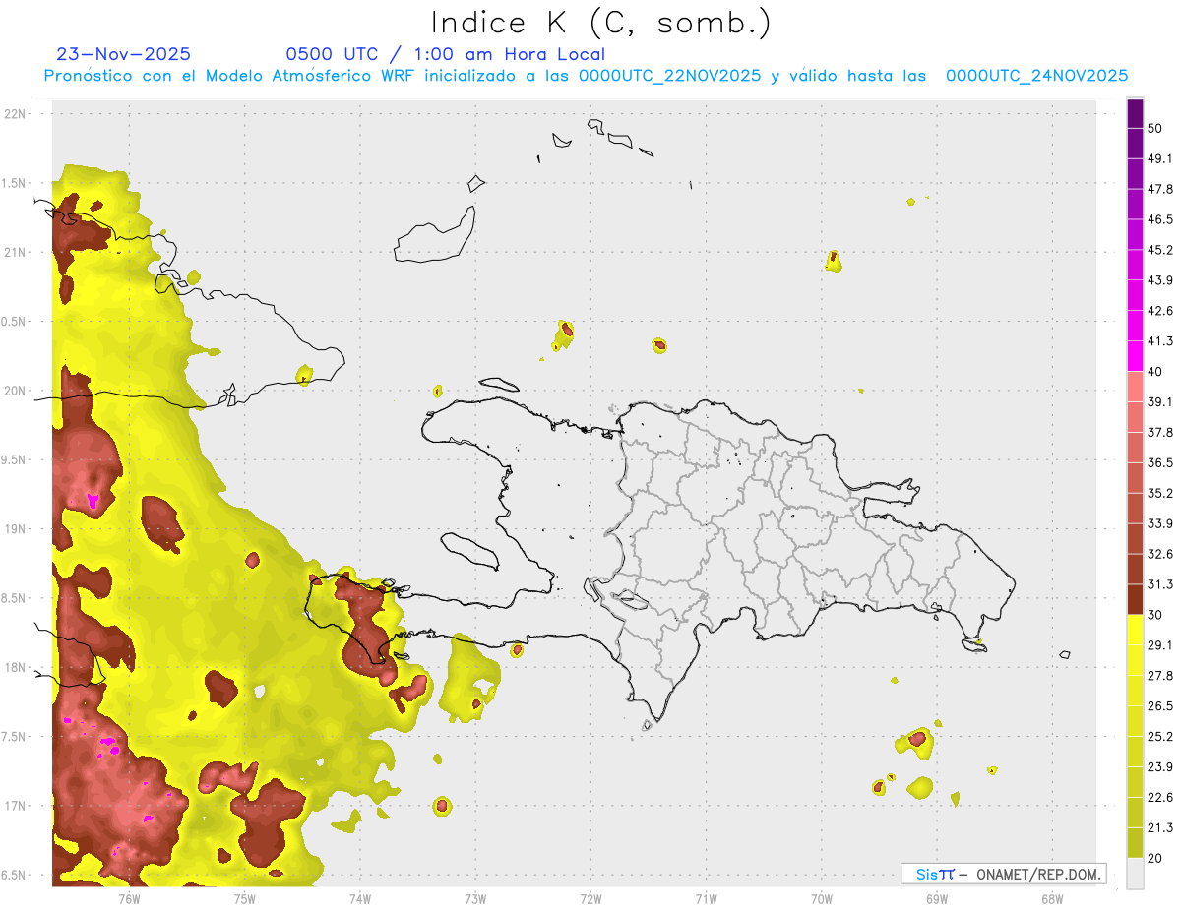The width and height of the screenshot is (1181, 912).
Task: Click the "40" colorbar value
Action: (x=1156, y=372)
